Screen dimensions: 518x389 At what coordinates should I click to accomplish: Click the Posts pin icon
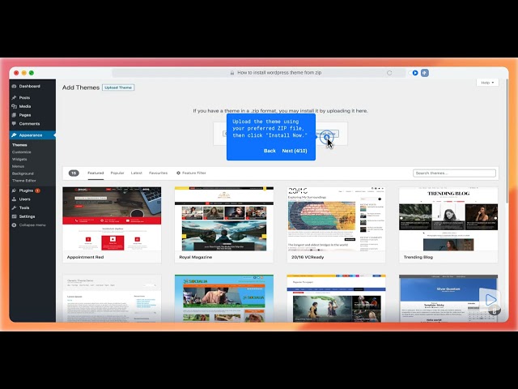[14, 97]
